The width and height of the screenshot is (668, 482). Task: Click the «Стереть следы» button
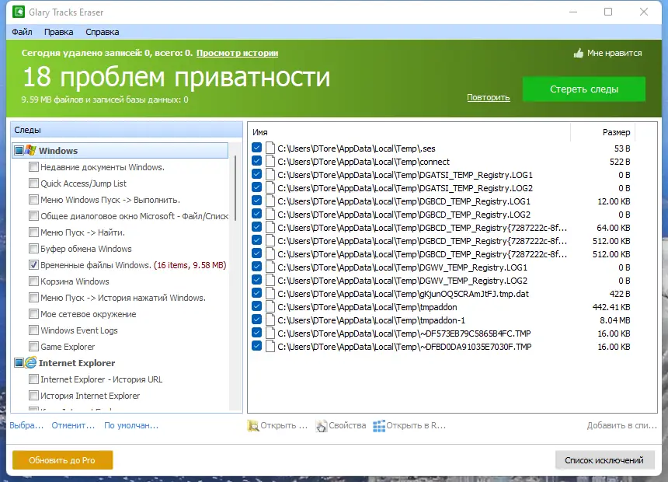point(584,89)
